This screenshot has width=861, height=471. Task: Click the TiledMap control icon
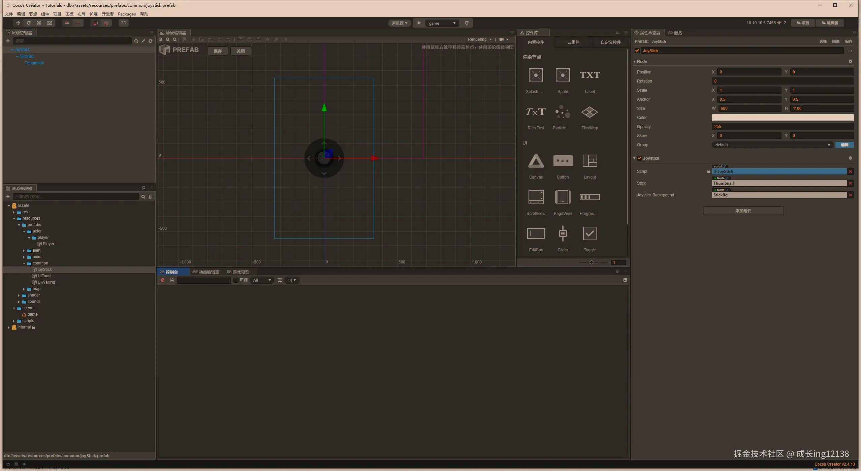pyautogui.click(x=589, y=112)
